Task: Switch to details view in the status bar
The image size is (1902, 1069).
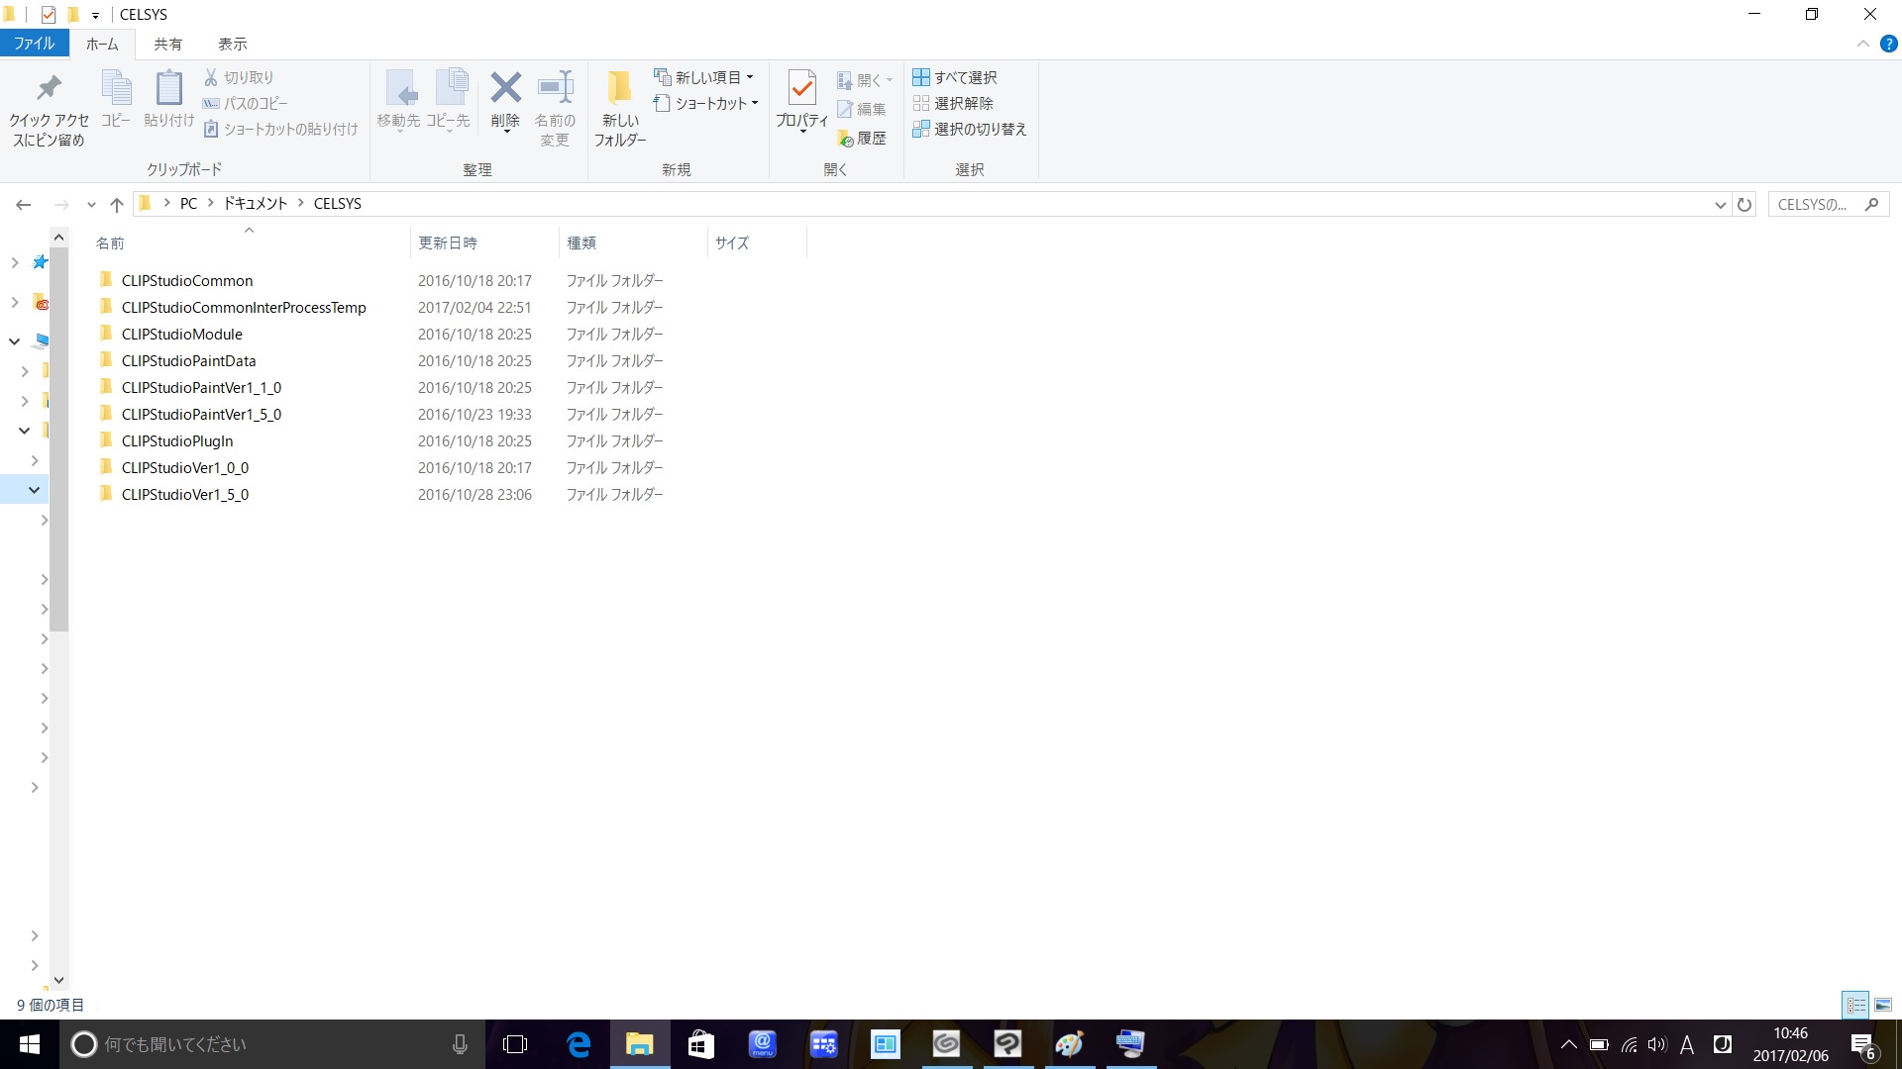Action: [x=1855, y=1005]
